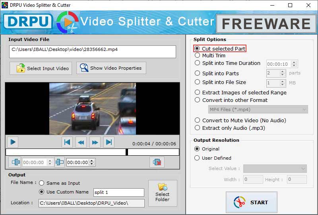Click the start time spinner arrows
This screenshot has width=318, height=215.
point(50,162)
